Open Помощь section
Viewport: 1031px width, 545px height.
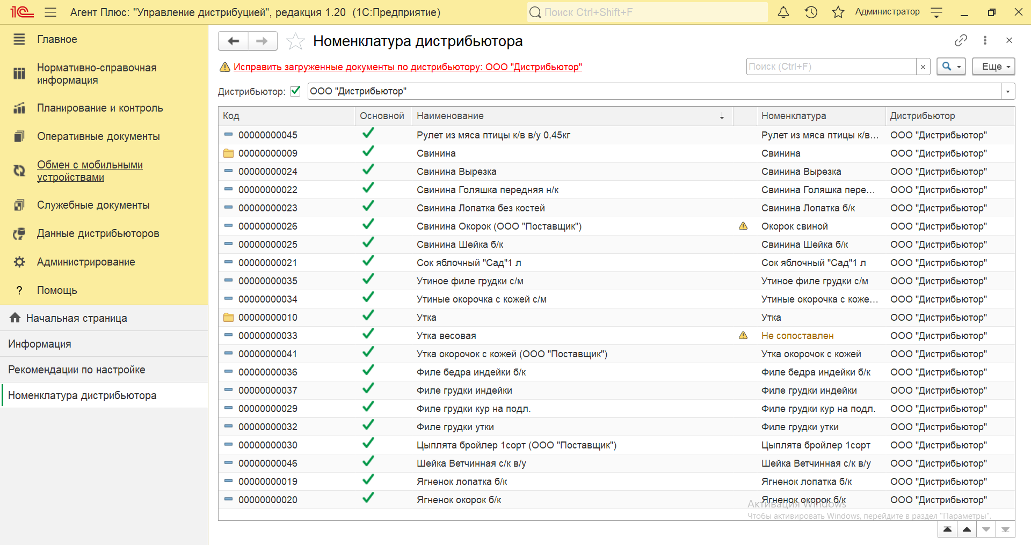tap(57, 290)
